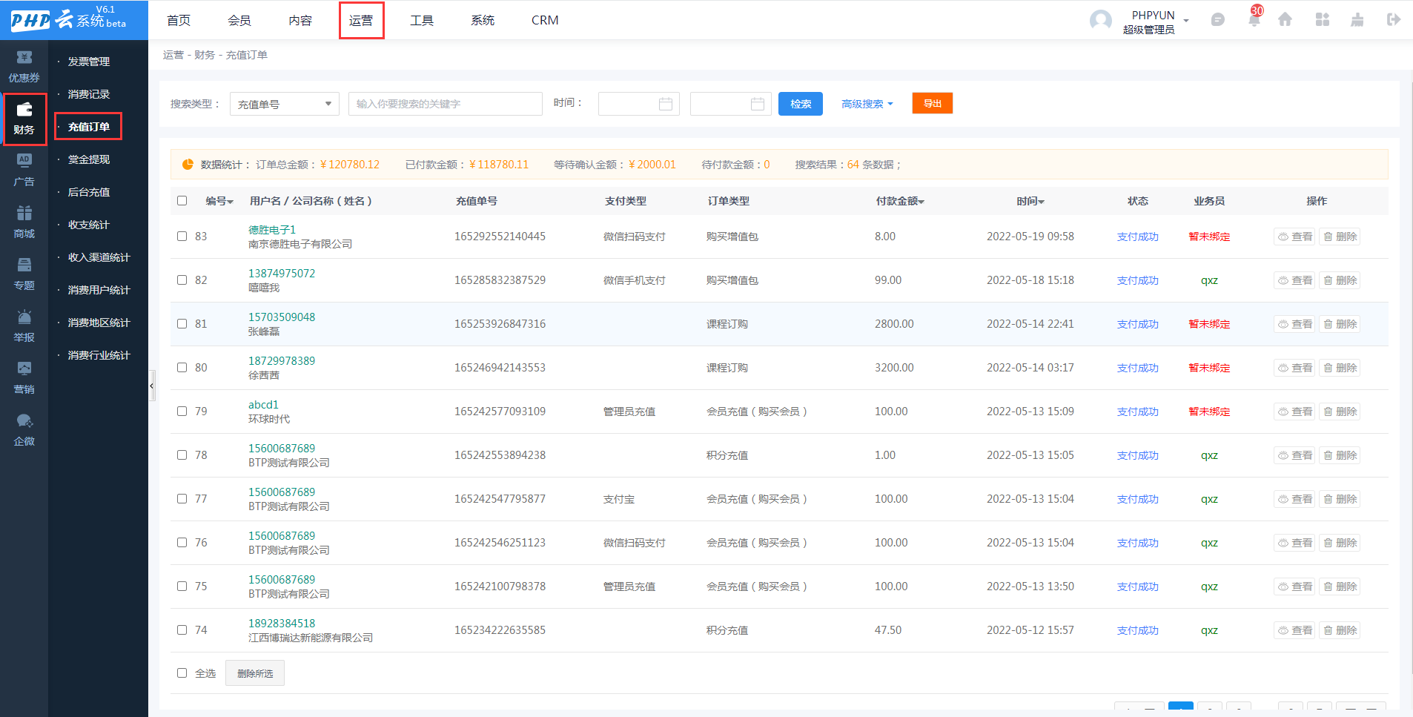Open the 会员 top menu
Screen dimensions: 1413x717
pos(239,20)
